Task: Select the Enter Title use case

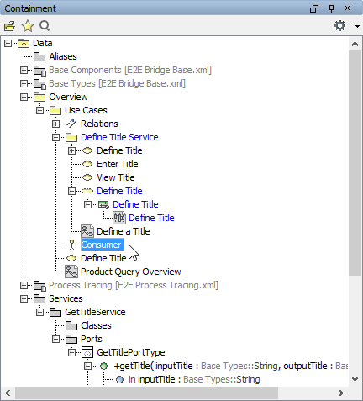Action: click(x=118, y=164)
